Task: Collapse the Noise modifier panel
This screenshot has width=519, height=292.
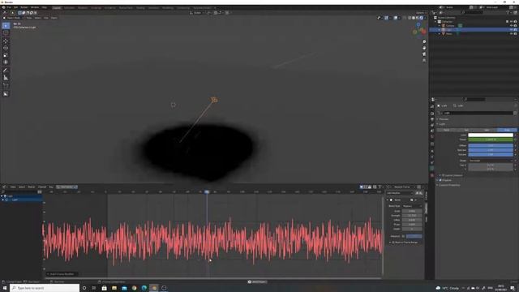Action: (388, 200)
